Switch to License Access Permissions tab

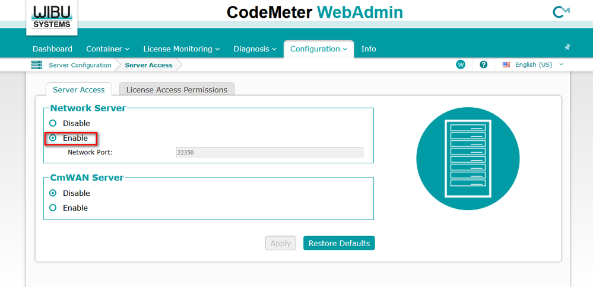point(176,90)
